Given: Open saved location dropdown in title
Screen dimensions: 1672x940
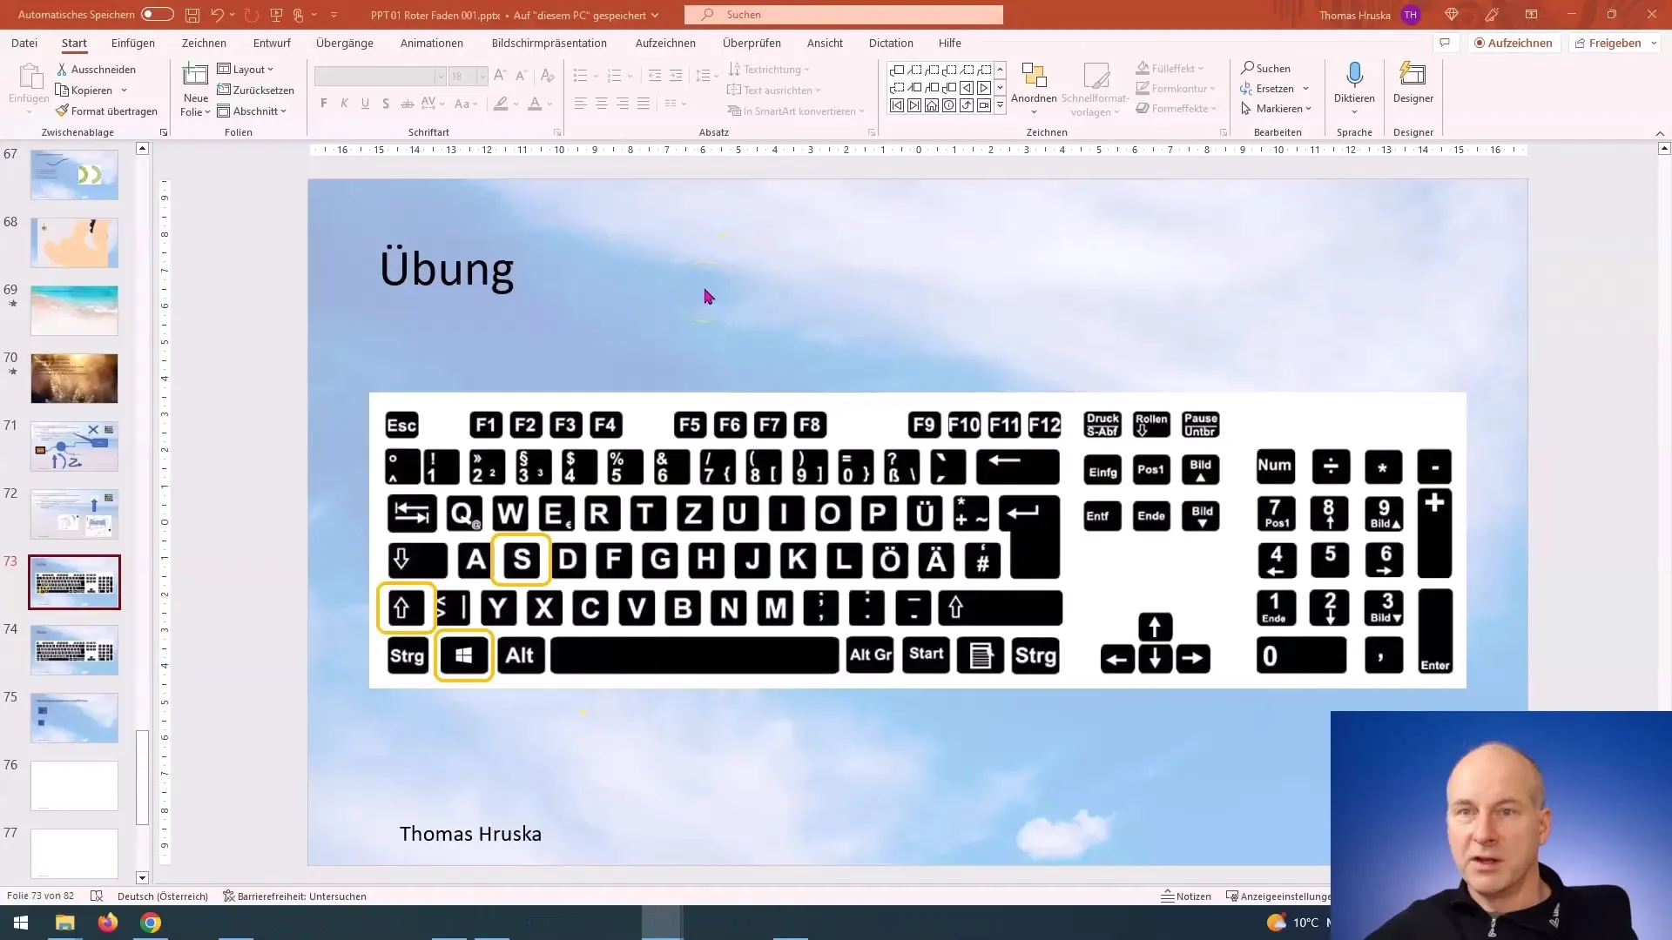Looking at the screenshot, I should click(655, 15).
